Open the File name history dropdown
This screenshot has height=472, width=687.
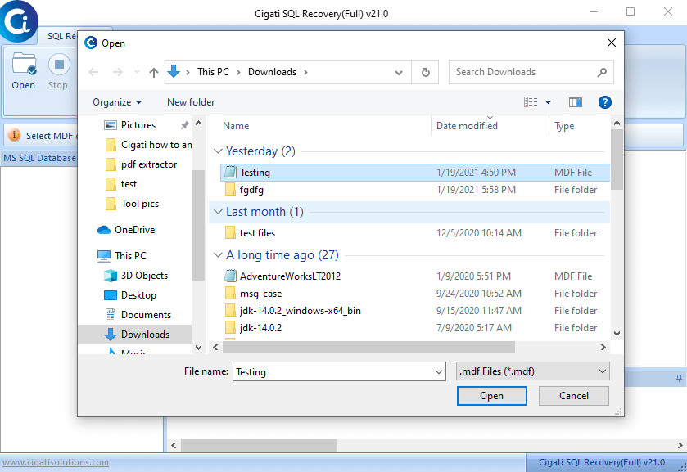[439, 372]
